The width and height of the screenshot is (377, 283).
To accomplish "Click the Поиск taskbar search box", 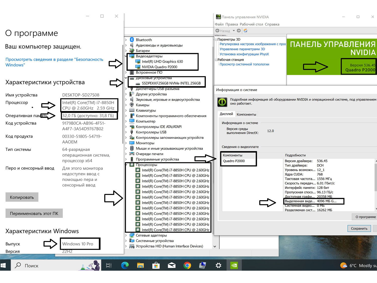I will [56, 265].
